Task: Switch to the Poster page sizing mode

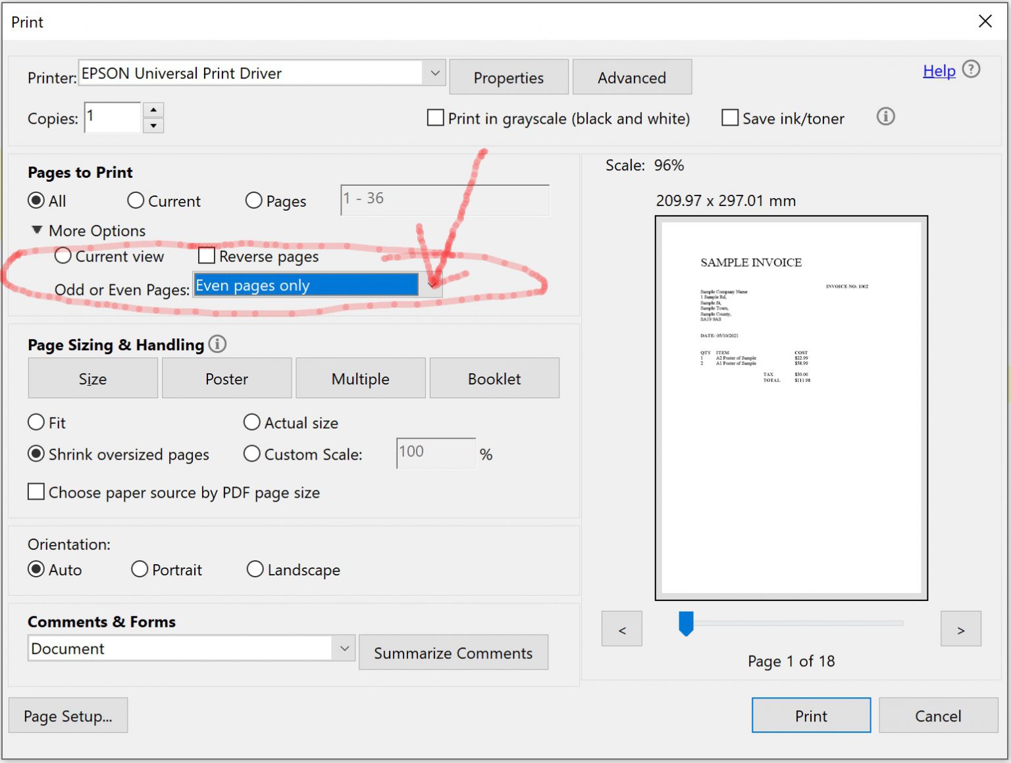Action: (226, 378)
